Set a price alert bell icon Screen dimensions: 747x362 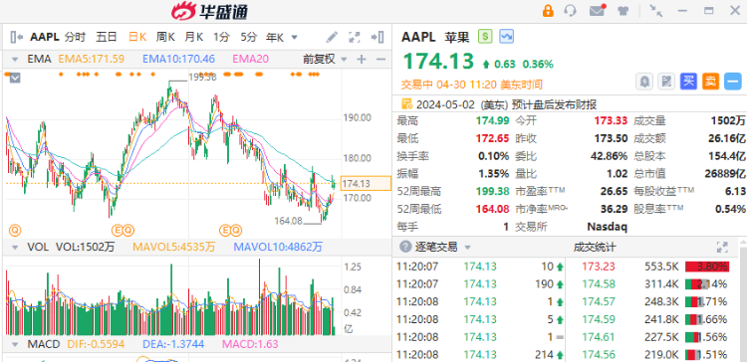(644, 82)
